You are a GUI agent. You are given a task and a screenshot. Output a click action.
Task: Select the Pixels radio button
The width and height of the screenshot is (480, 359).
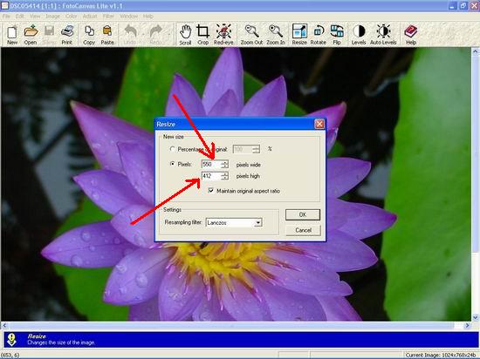[172, 164]
